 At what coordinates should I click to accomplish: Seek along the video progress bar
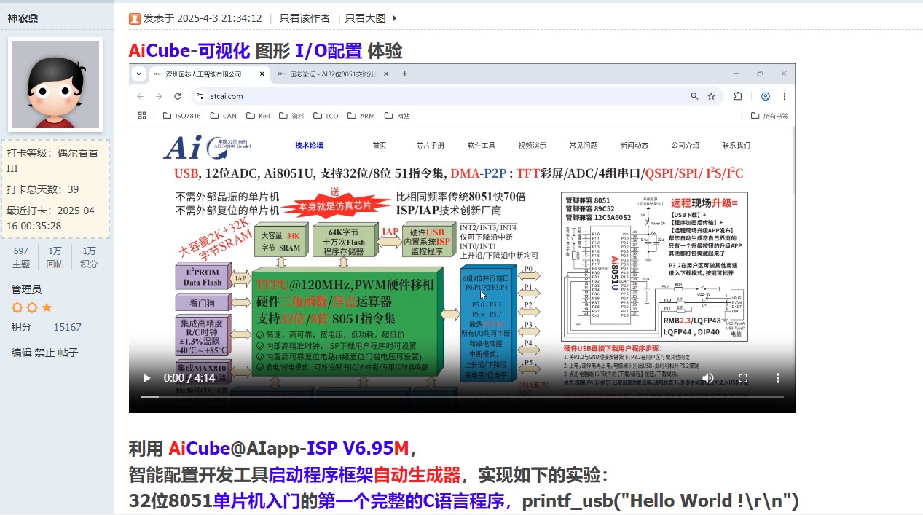462,397
